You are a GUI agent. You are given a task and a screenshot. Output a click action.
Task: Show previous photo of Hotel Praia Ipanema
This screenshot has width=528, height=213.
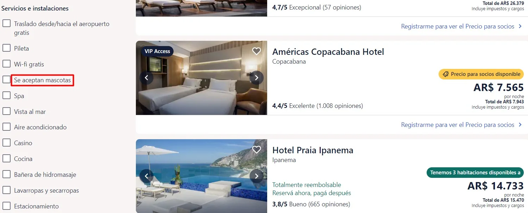click(x=146, y=176)
